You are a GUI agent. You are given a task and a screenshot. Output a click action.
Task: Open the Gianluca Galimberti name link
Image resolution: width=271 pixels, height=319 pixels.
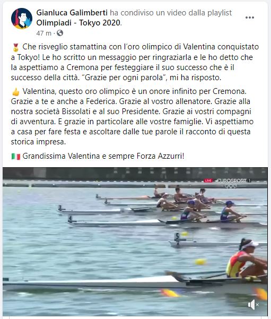(72, 13)
